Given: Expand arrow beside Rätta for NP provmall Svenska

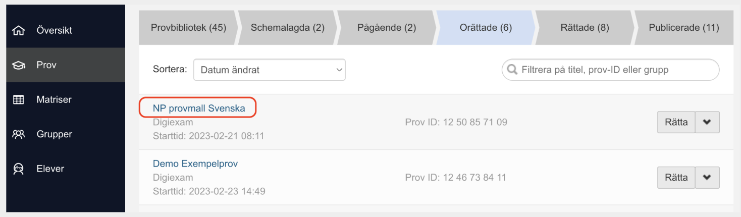Looking at the screenshot, I should pyautogui.click(x=707, y=122).
